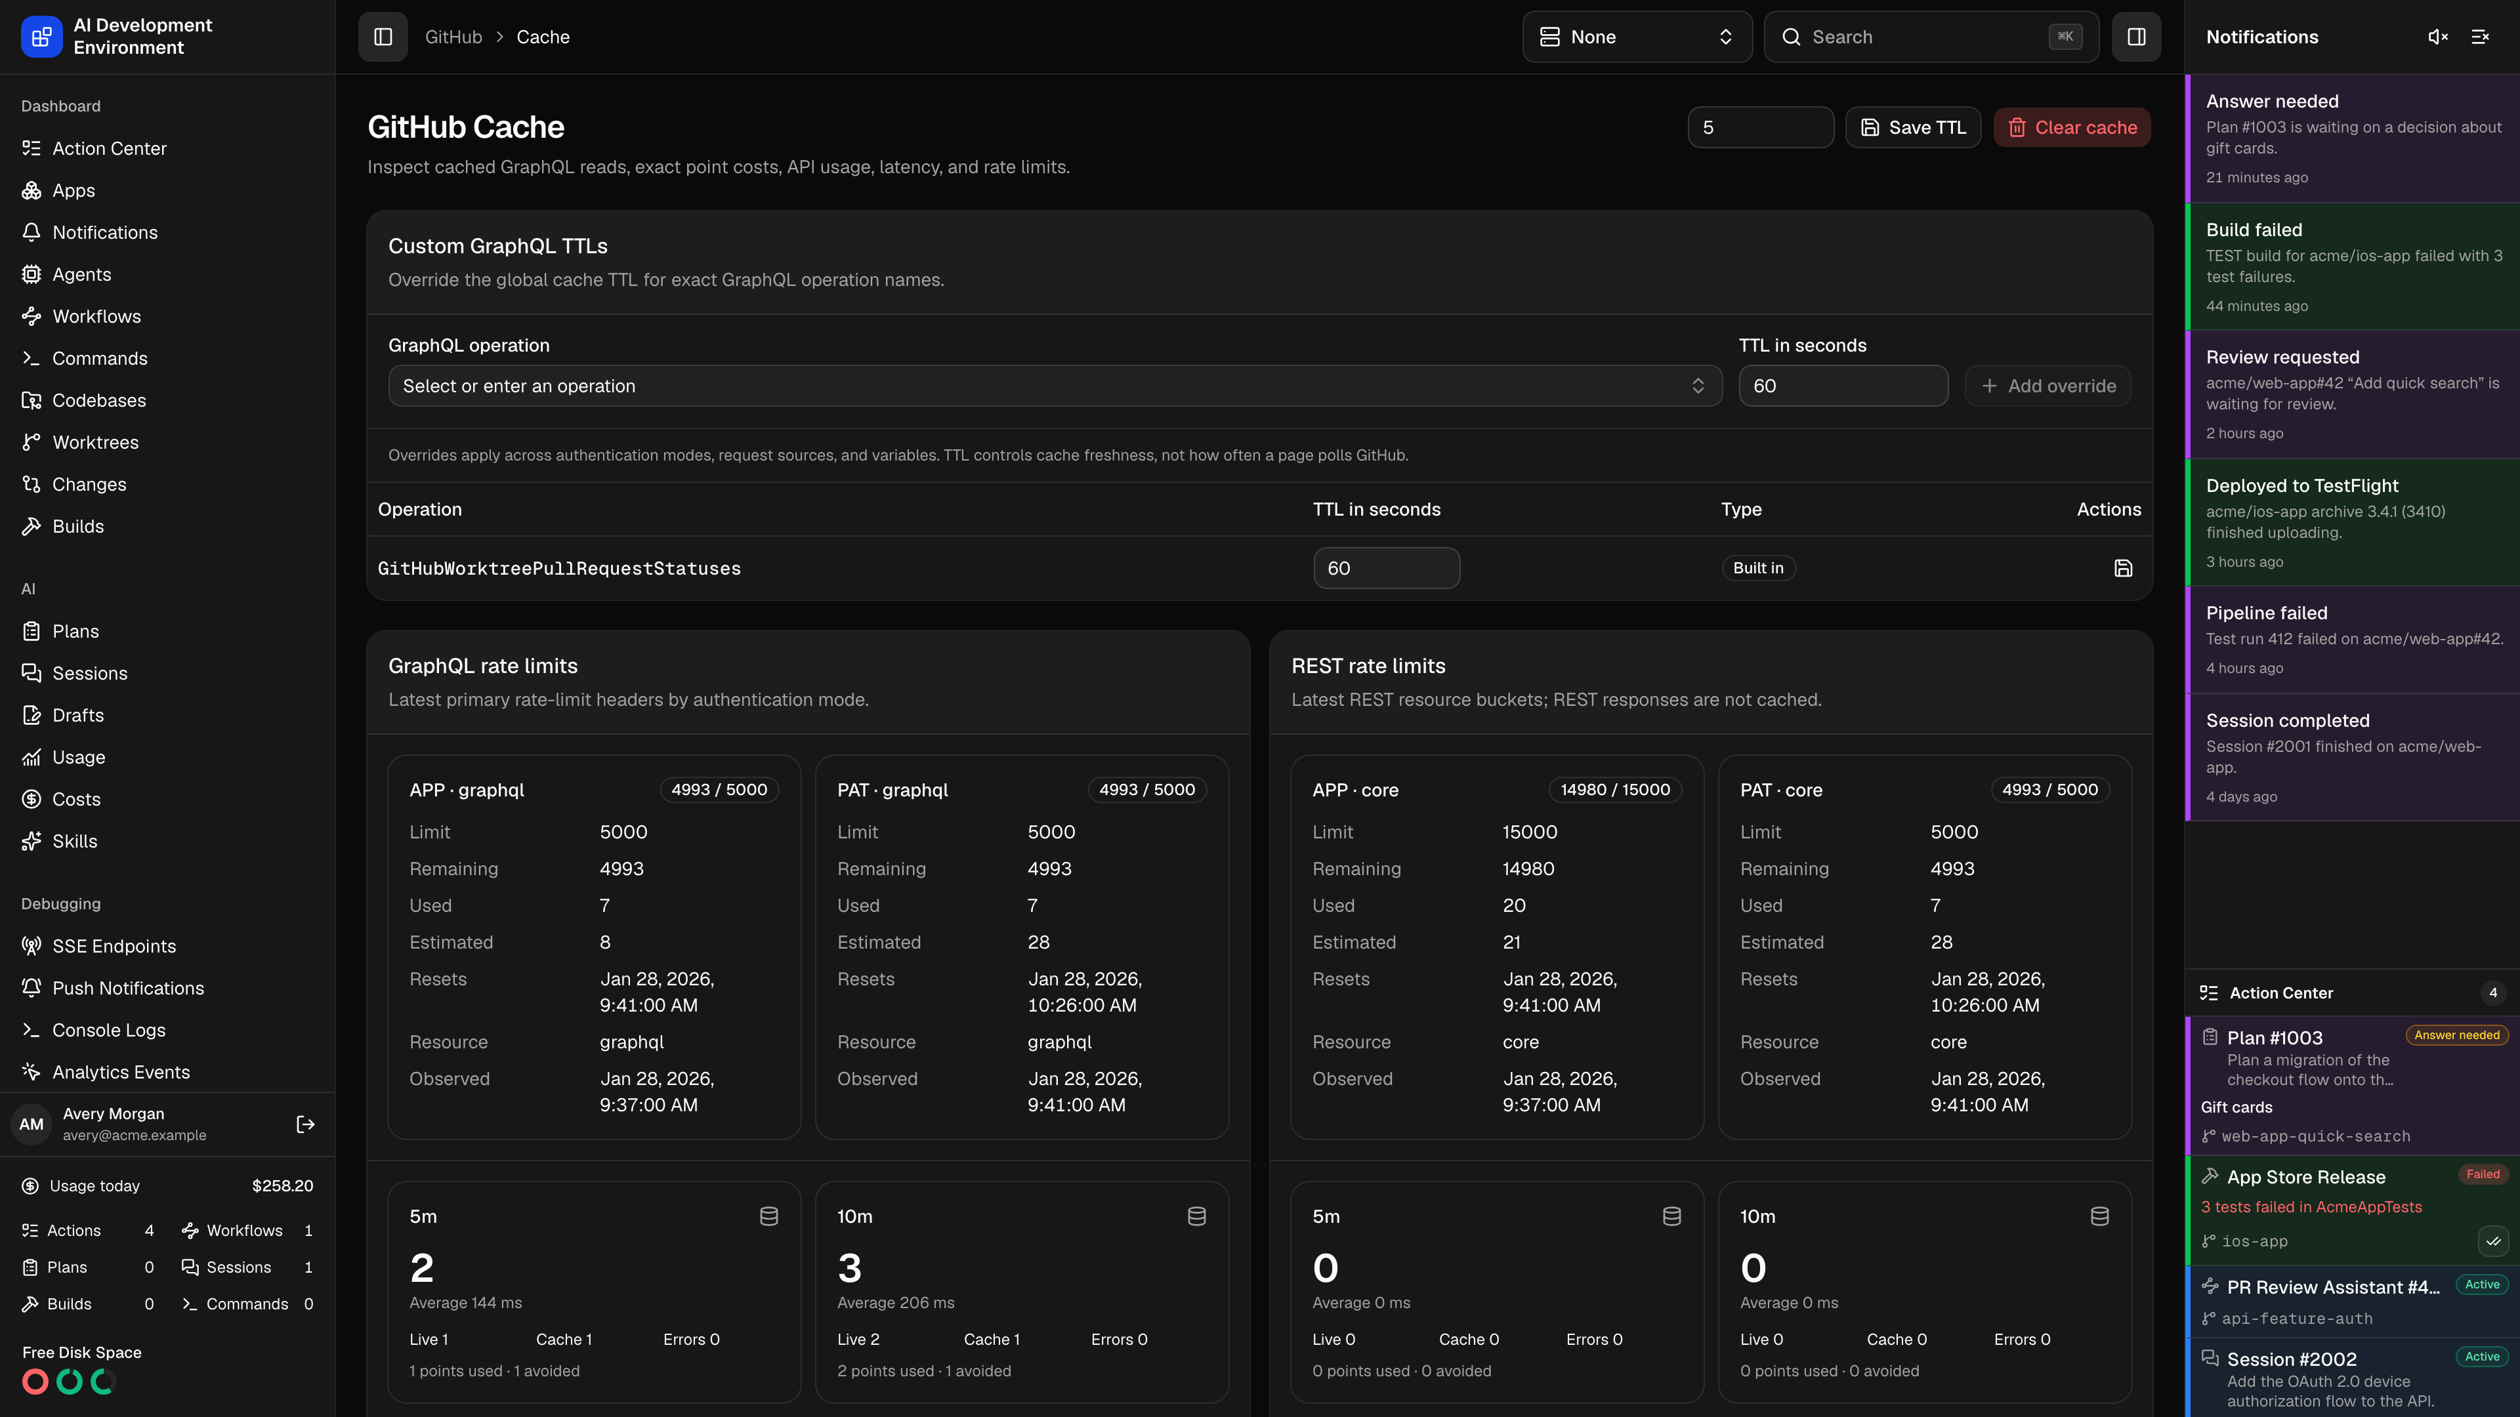Click the 4993 / 5000 badge on APP · graphql
Image resolution: width=2520 pixels, height=1417 pixels.
tap(719, 790)
